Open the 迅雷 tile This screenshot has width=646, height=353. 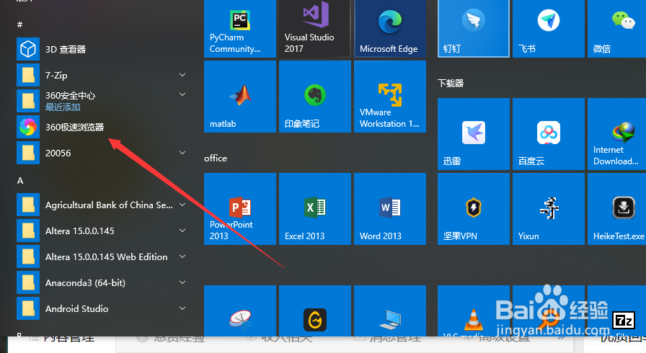pos(474,134)
